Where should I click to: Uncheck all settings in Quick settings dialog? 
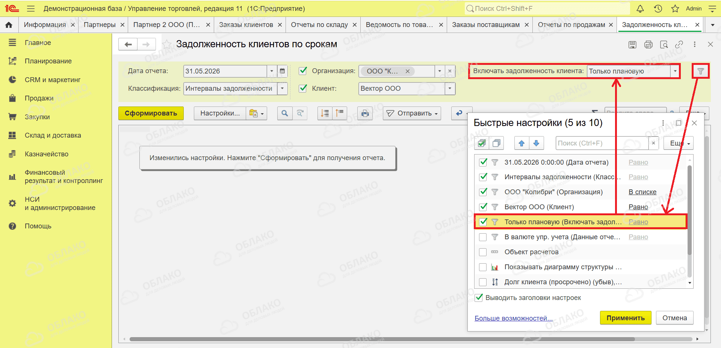496,143
